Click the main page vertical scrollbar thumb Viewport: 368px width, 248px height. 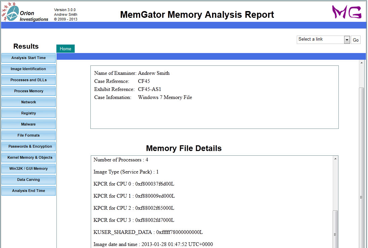pos(361,167)
